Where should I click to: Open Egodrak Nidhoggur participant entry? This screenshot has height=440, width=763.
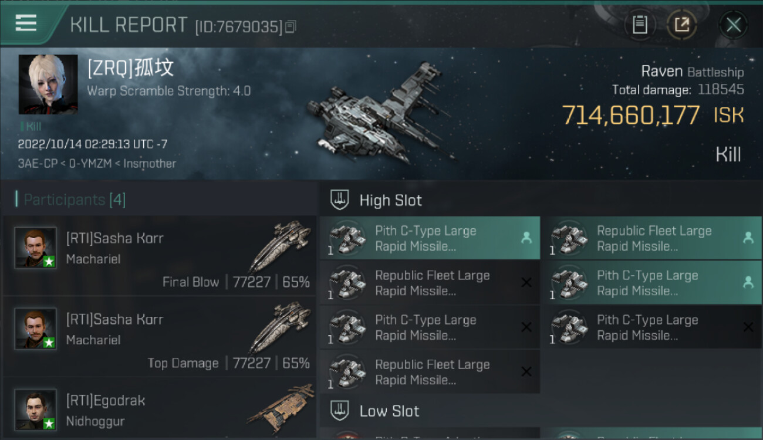[160, 409]
